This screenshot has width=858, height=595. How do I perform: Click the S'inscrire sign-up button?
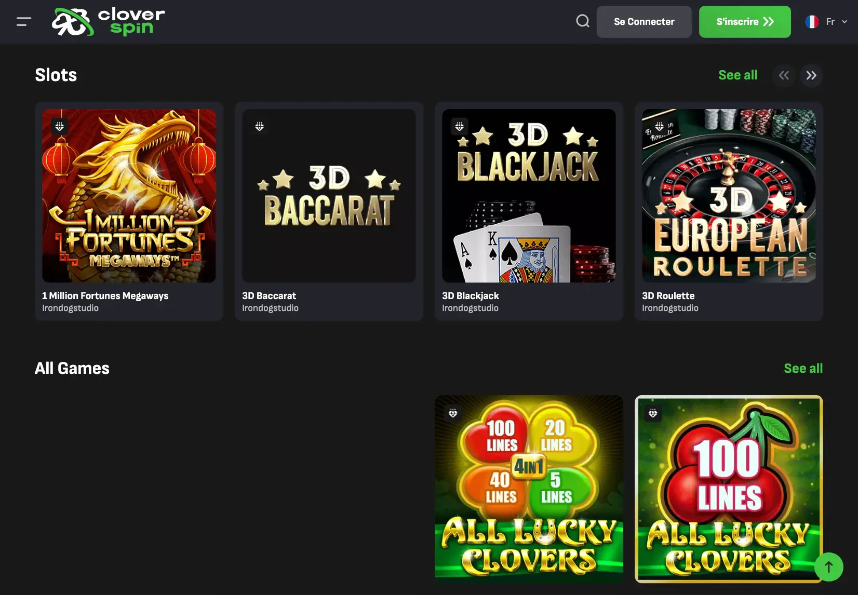[x=745, y=22]
